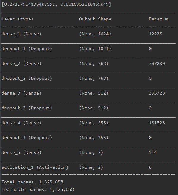Click param count 787200
Image resolution: width=178 pixels, height=195 pixels.
(157, 63)
